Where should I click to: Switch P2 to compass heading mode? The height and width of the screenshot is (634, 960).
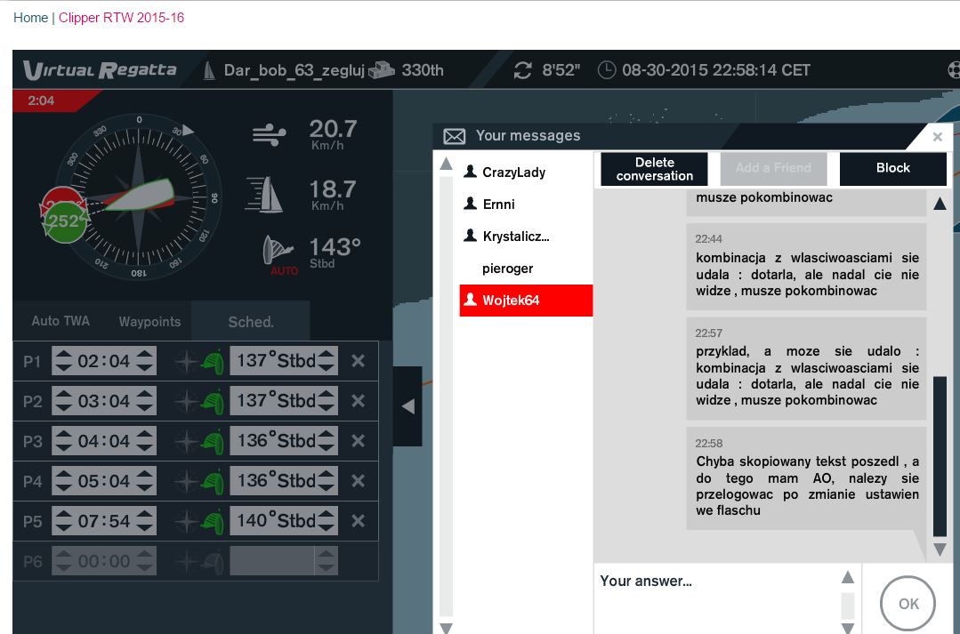coord(186,401)
